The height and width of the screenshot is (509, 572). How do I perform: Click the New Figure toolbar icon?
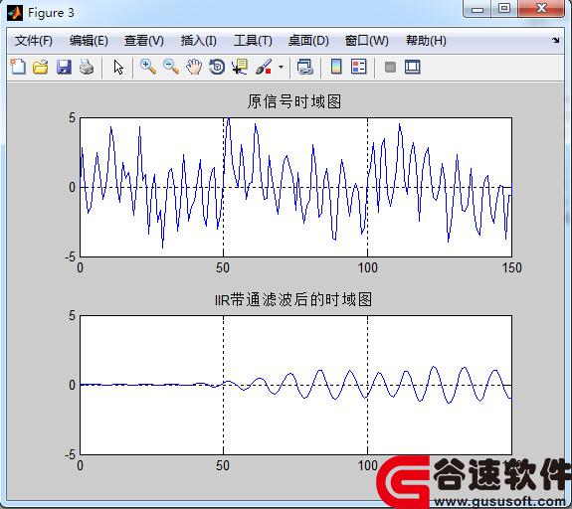click(x=18, y=67)
